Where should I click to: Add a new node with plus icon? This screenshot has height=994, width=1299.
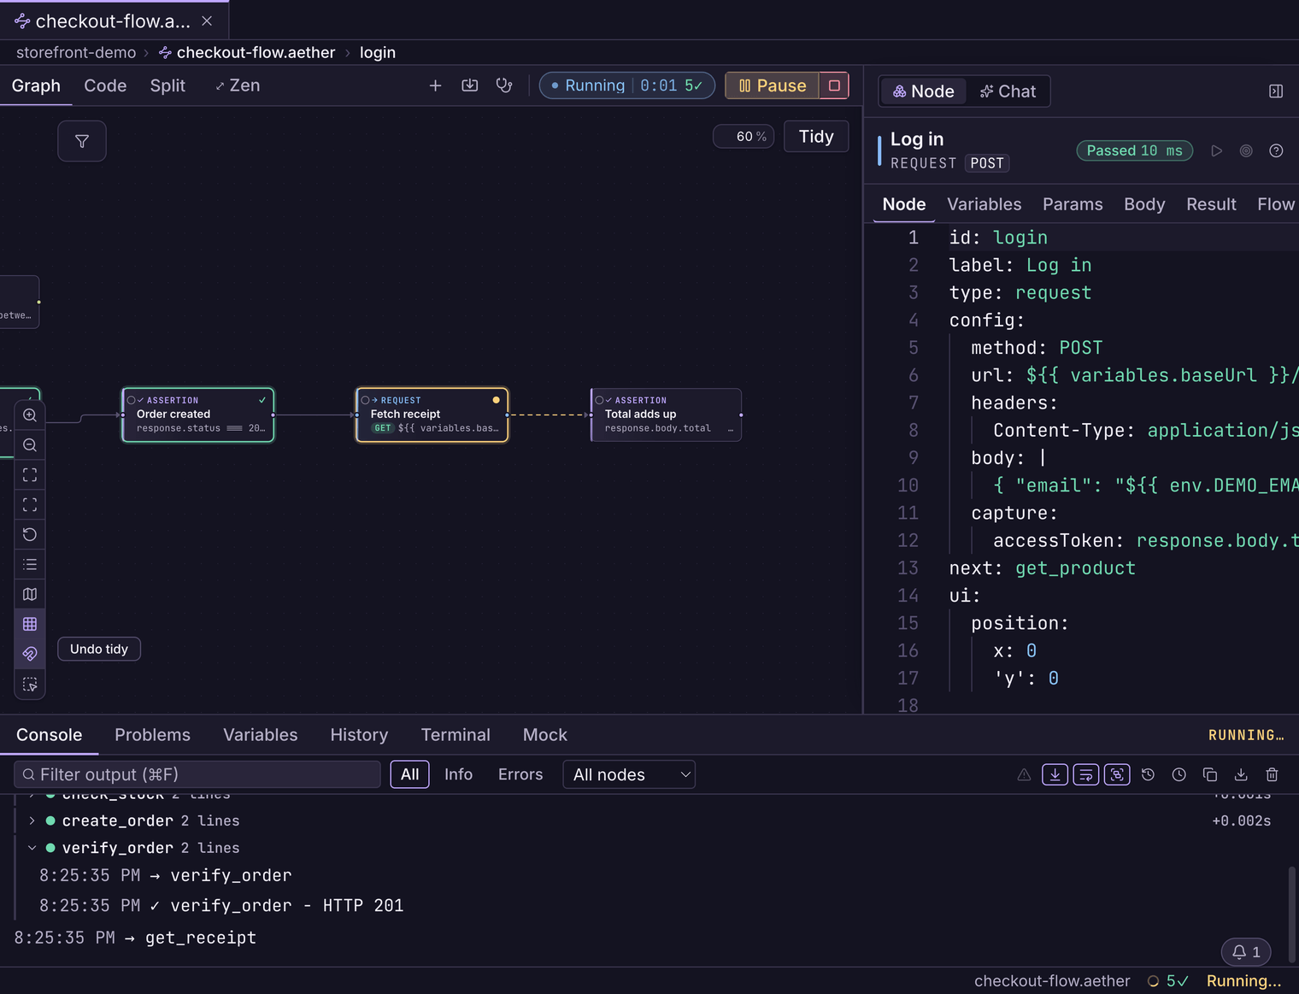tap(435, 85)
